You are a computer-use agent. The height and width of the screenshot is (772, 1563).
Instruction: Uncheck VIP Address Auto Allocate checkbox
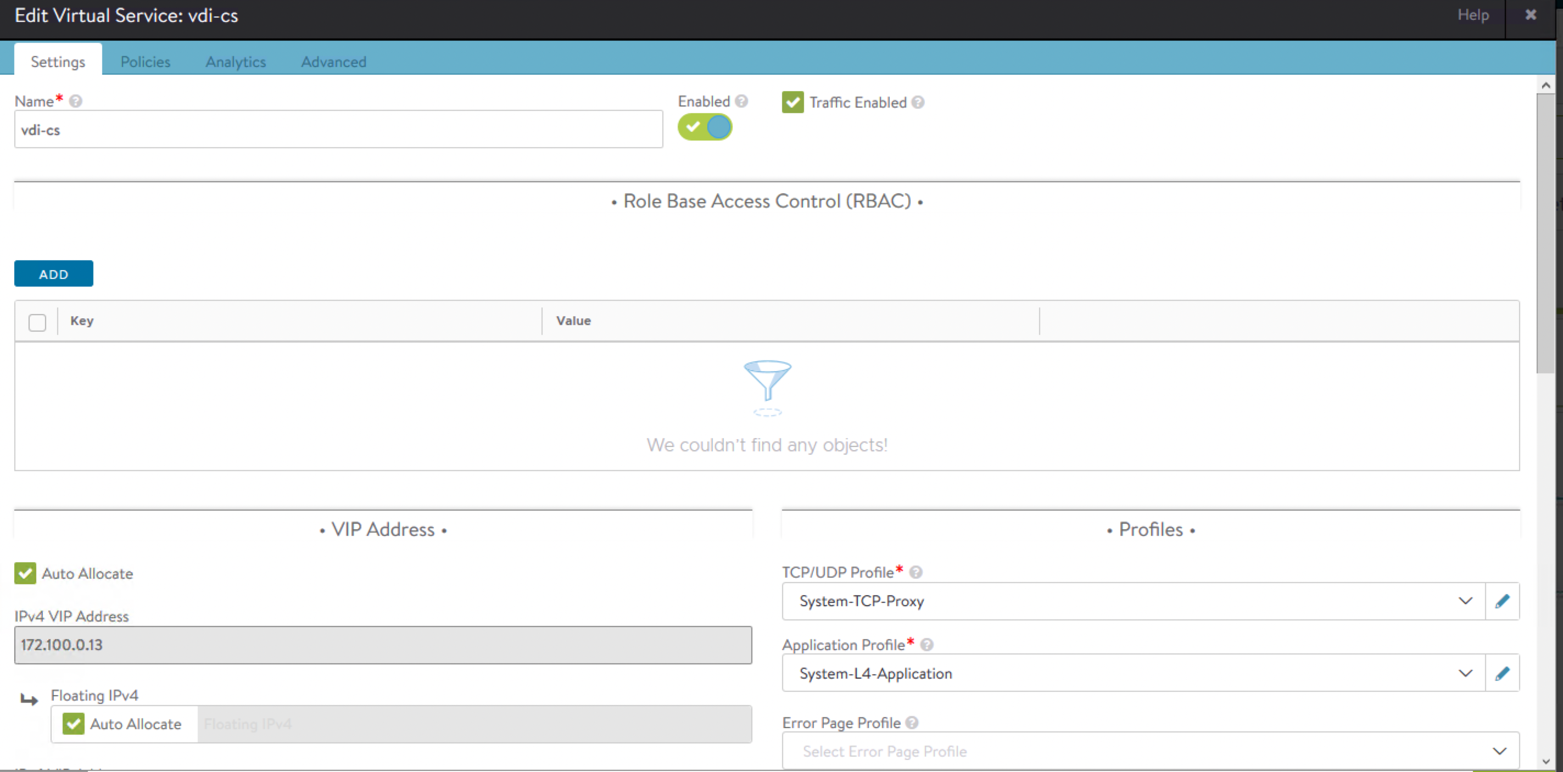pos(25,573)
